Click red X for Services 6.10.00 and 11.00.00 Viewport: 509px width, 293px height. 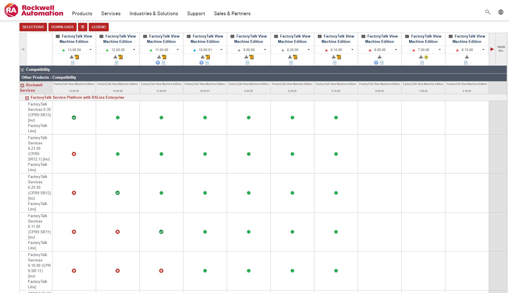click(161, 271)
